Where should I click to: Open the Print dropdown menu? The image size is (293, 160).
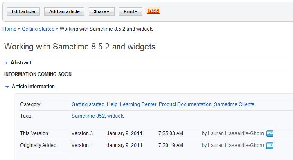point(131,11)
